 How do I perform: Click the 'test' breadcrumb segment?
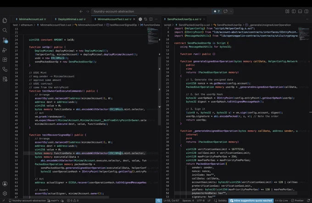[x=15, y=25]
